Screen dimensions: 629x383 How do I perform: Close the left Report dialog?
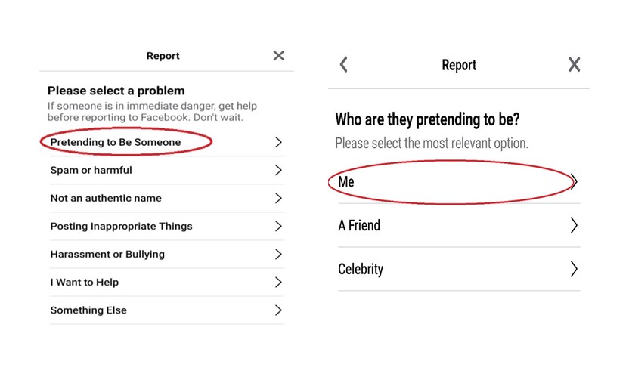click(x=279, y=56)
